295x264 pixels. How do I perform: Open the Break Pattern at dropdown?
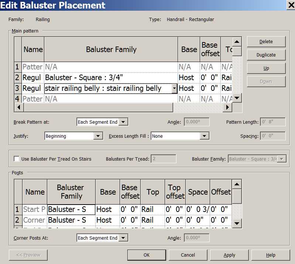124,122
